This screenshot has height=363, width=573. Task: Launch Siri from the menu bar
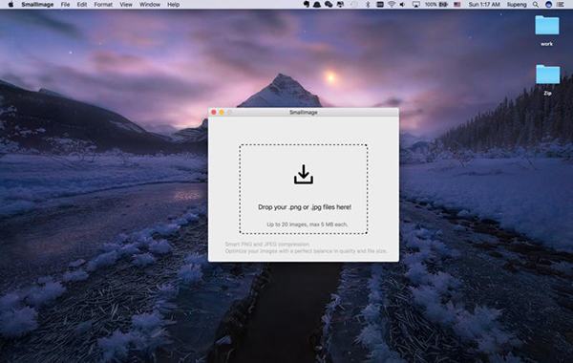tap(548, 5)
